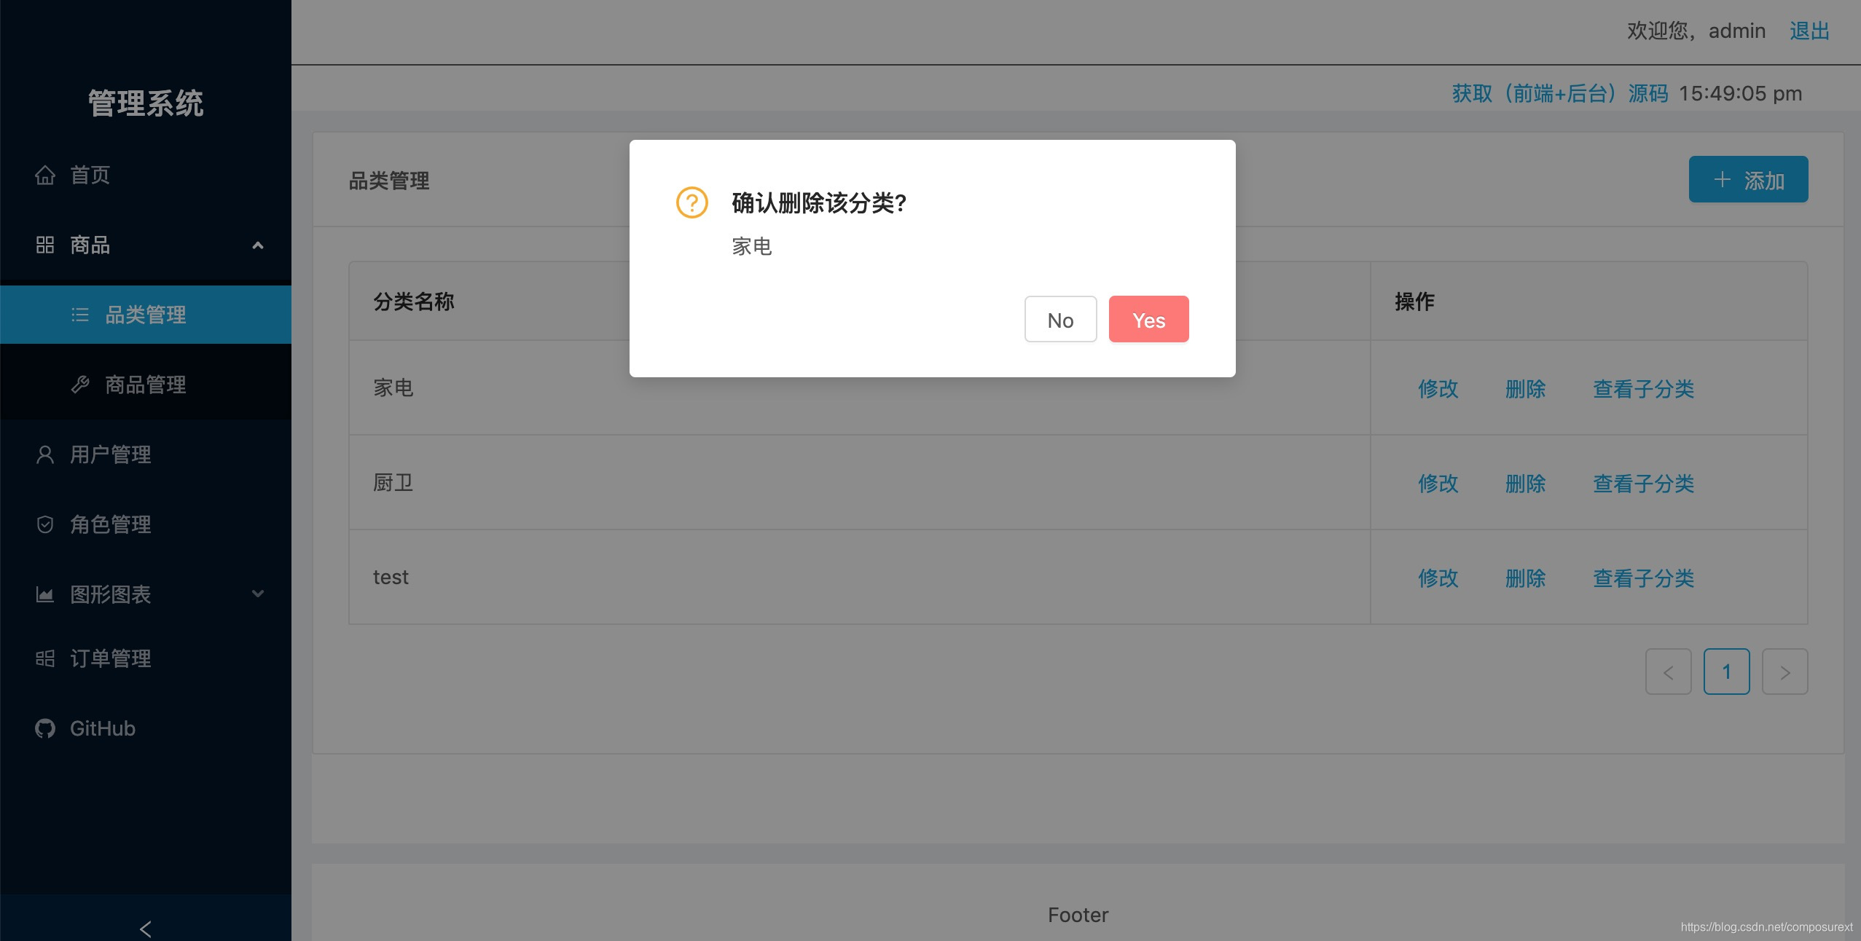Select the GitHub icon in the sidebar
The width and height of the screenshot is (1861, 941).
click(44, 728)
